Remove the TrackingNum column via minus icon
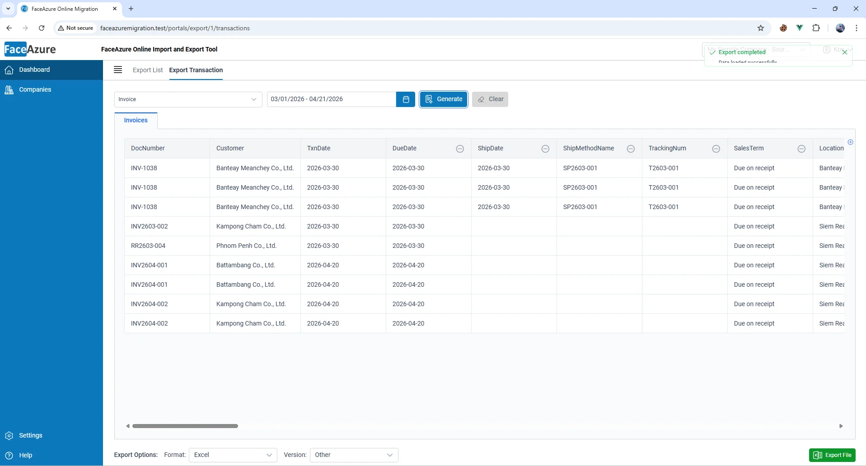 716,149
